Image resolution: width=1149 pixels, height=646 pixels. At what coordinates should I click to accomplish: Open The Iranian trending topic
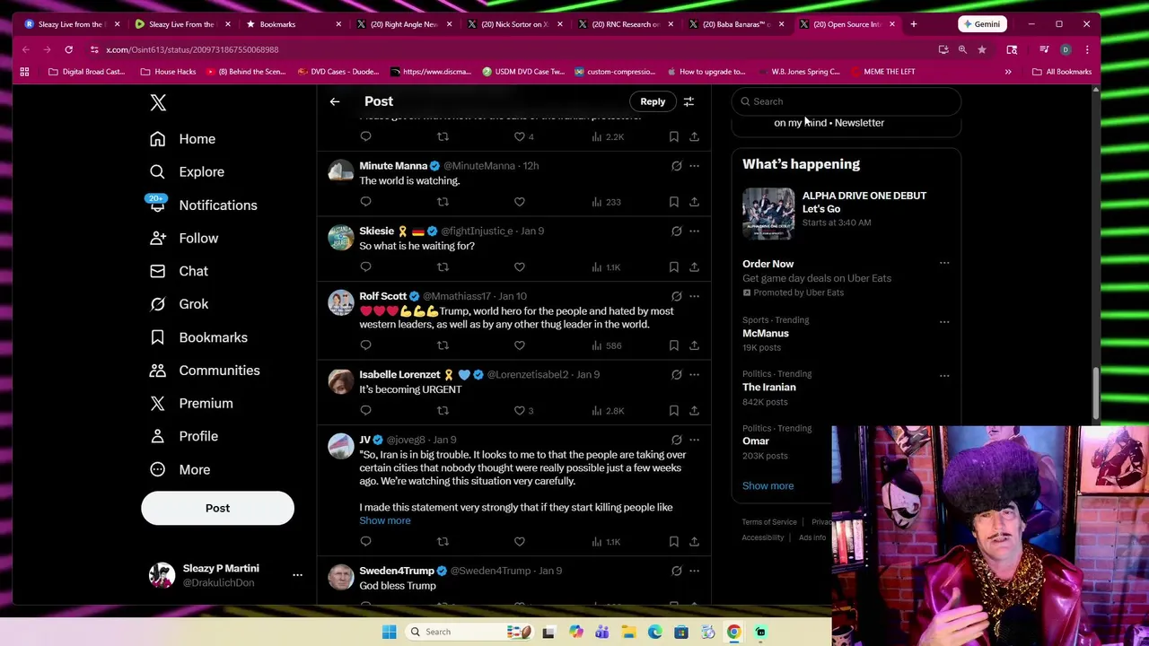pyautogui.click(x=769, y=388)
